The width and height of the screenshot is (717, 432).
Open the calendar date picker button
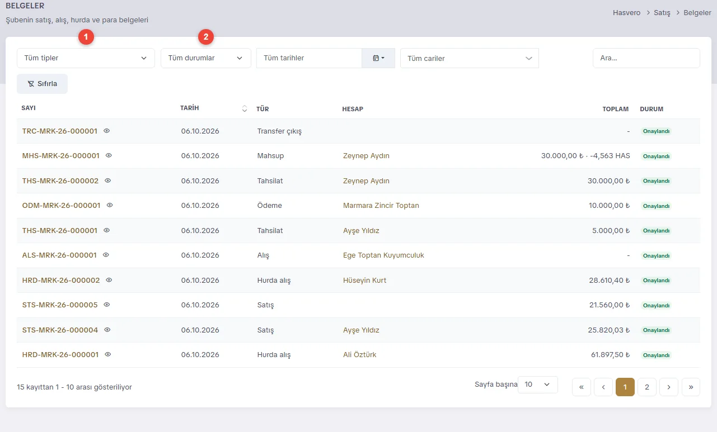378,58
